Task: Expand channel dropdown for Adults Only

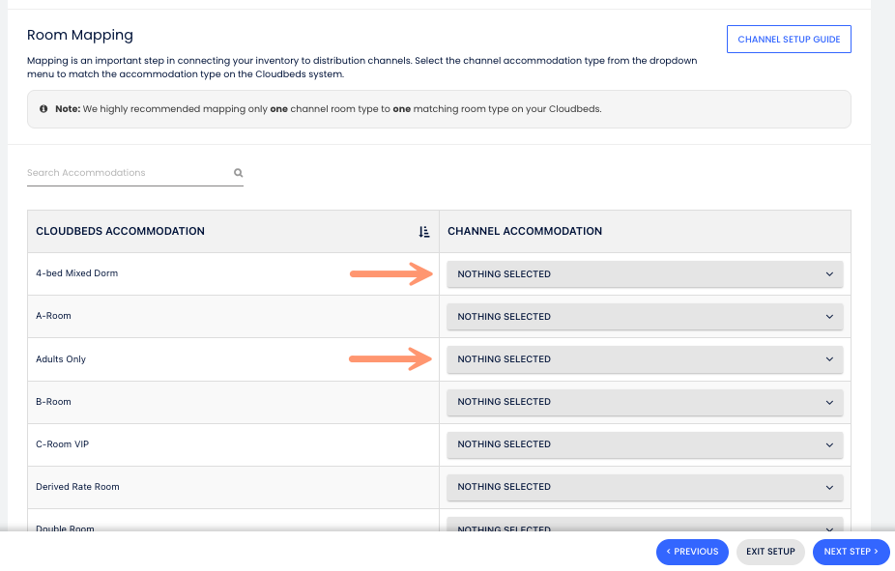Action: pyautogui.click(x=645, y=359)
